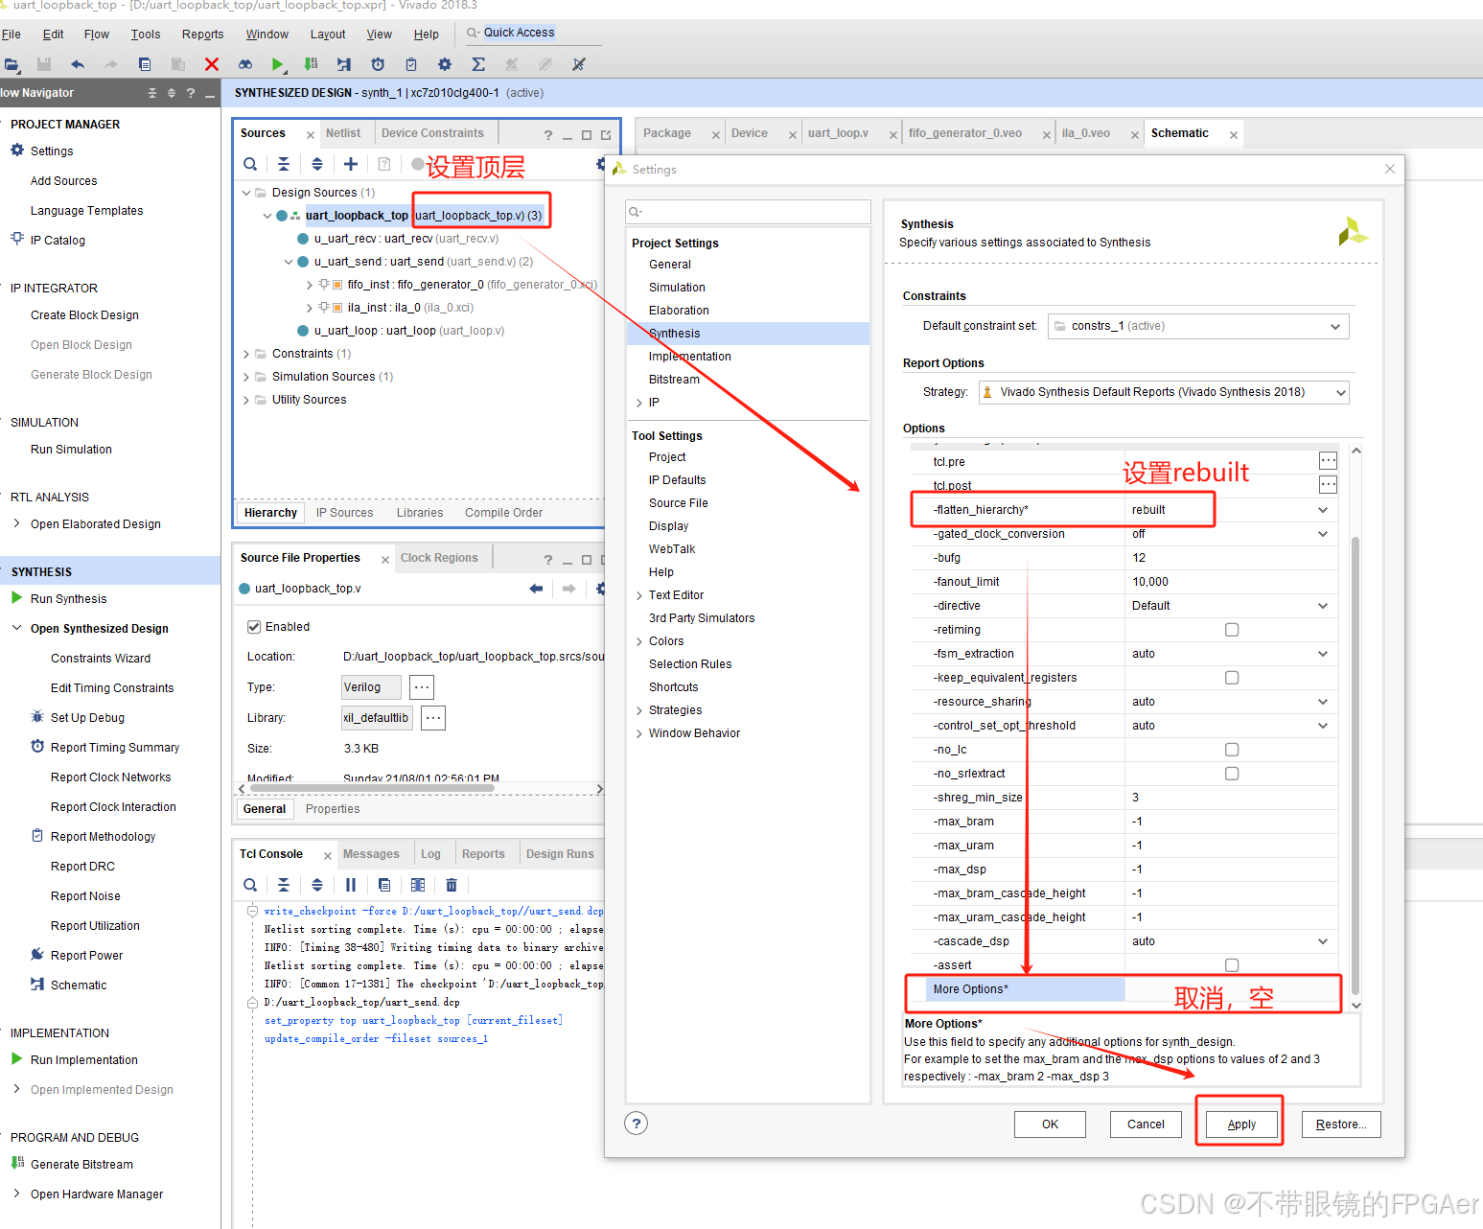
Task: Enable the -no_lc checkbox
Action: click(x=1232, y=750)
